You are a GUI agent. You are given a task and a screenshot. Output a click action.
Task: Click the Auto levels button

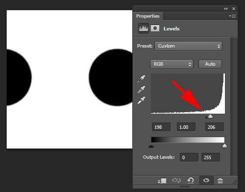210,64
